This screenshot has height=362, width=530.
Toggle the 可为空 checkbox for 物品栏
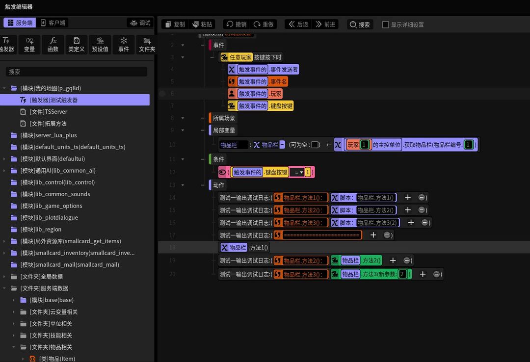(x=315, y=145)
